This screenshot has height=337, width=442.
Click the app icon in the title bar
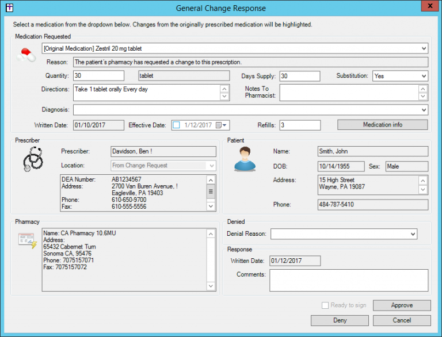7,7
